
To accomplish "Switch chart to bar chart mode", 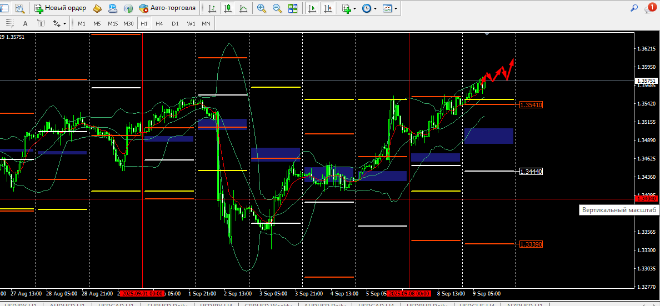I will (213, 8).
